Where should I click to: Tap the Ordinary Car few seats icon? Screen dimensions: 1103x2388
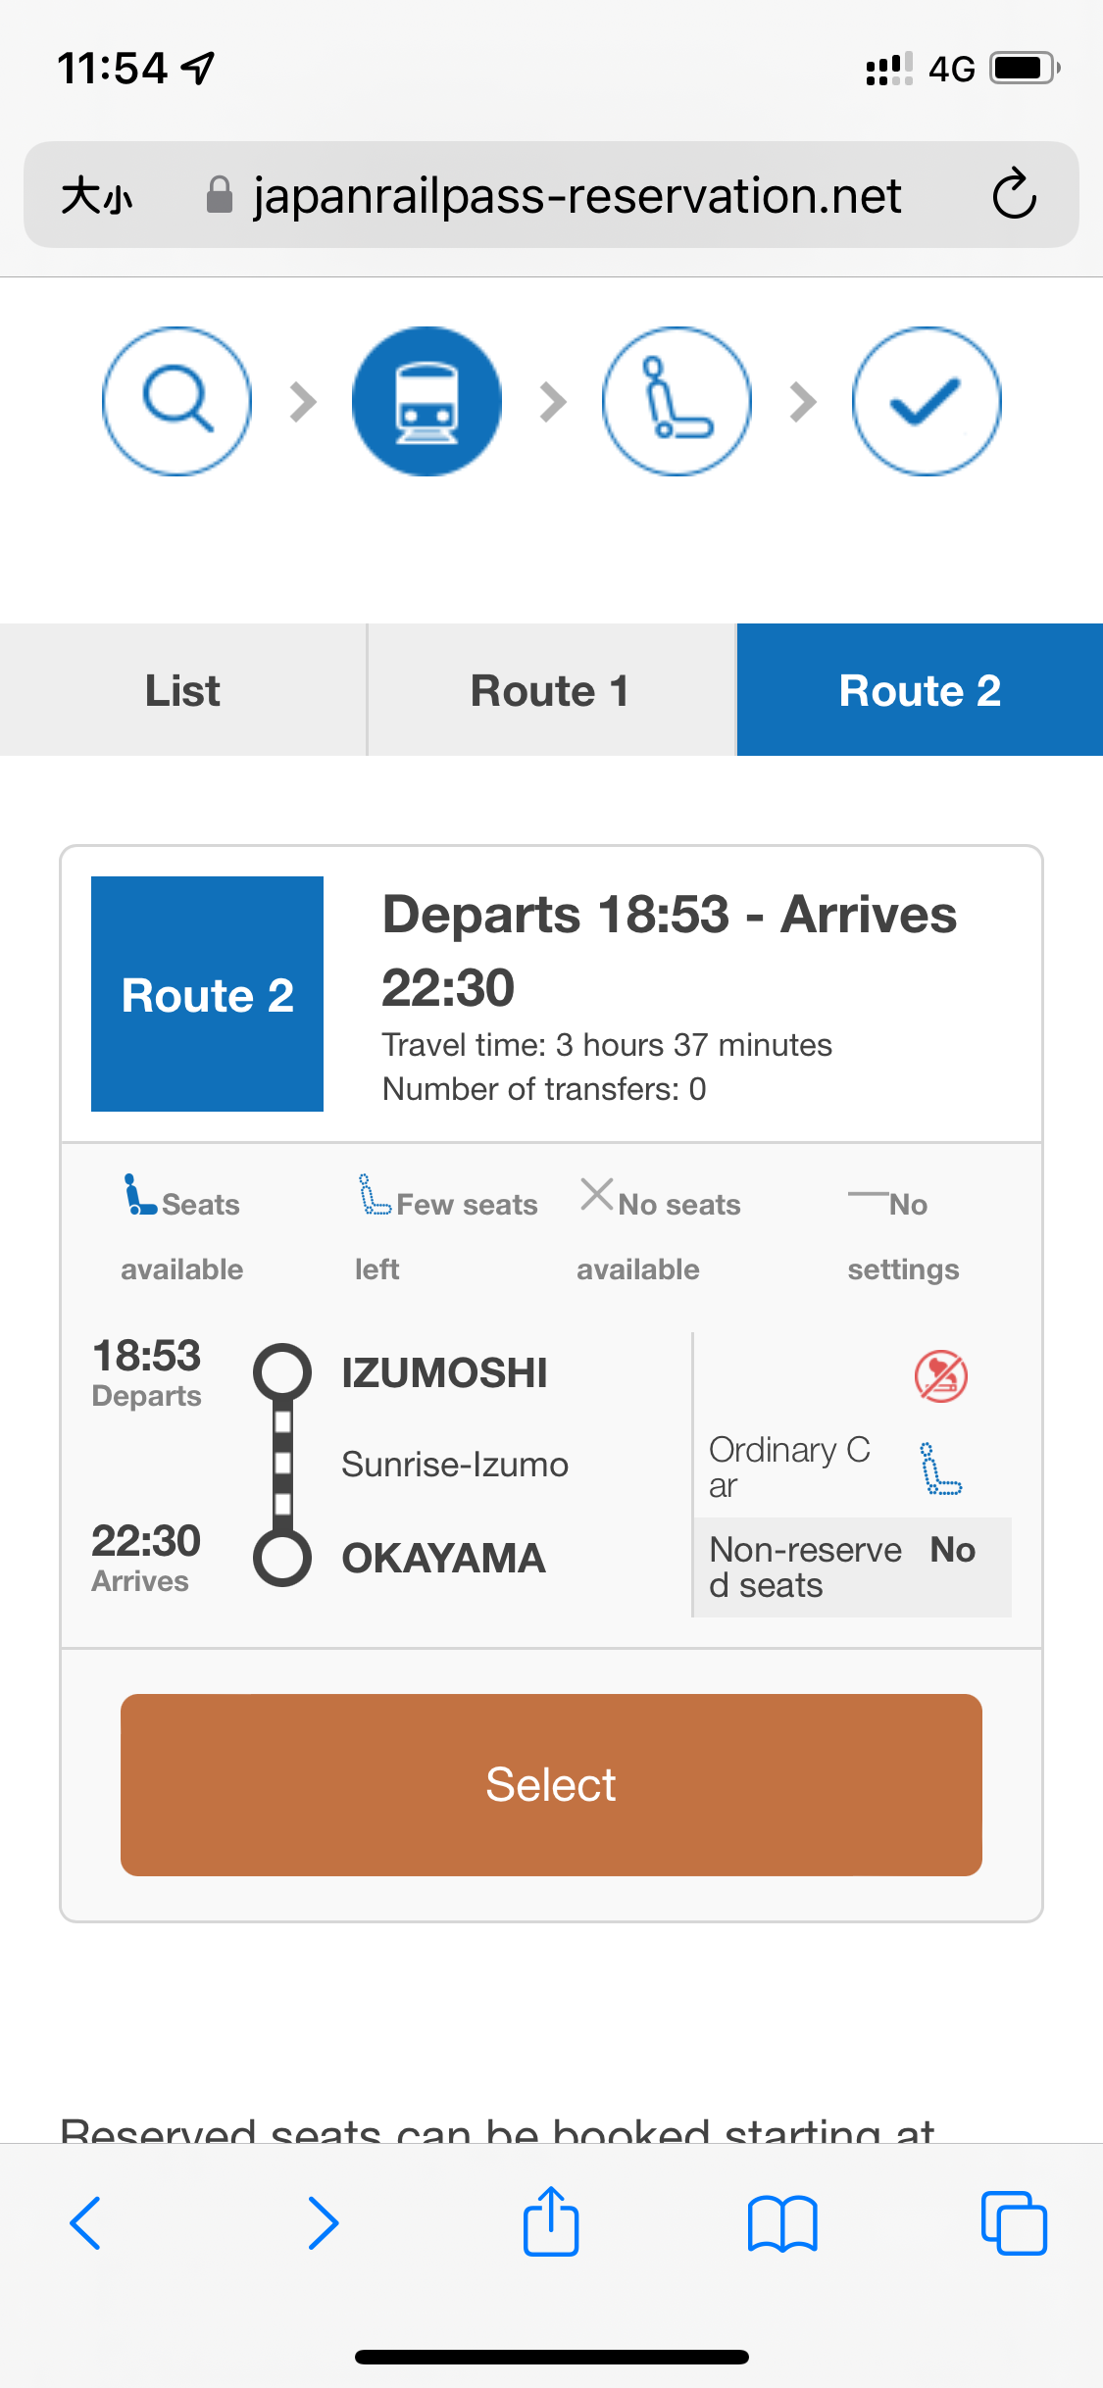pyautogui.click(x=941, y=1468)
